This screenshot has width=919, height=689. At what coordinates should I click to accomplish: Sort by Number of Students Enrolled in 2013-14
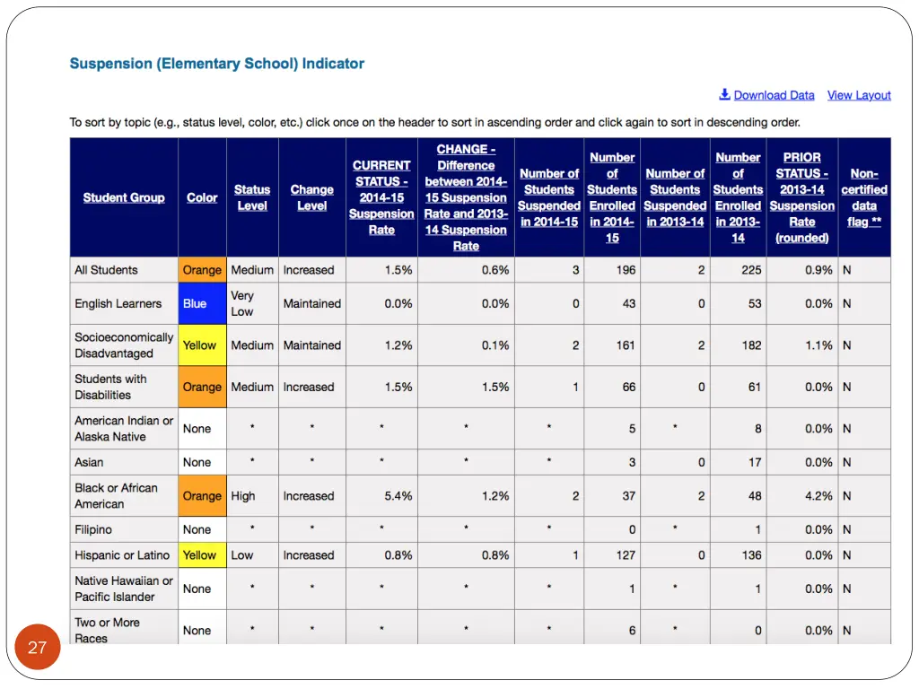pos(738,197)
